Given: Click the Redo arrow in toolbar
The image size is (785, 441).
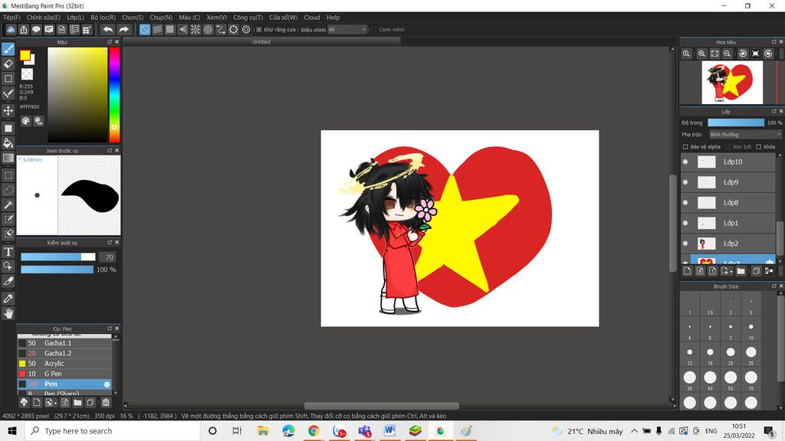Looking at the screenshot, I should coord(123,30).
